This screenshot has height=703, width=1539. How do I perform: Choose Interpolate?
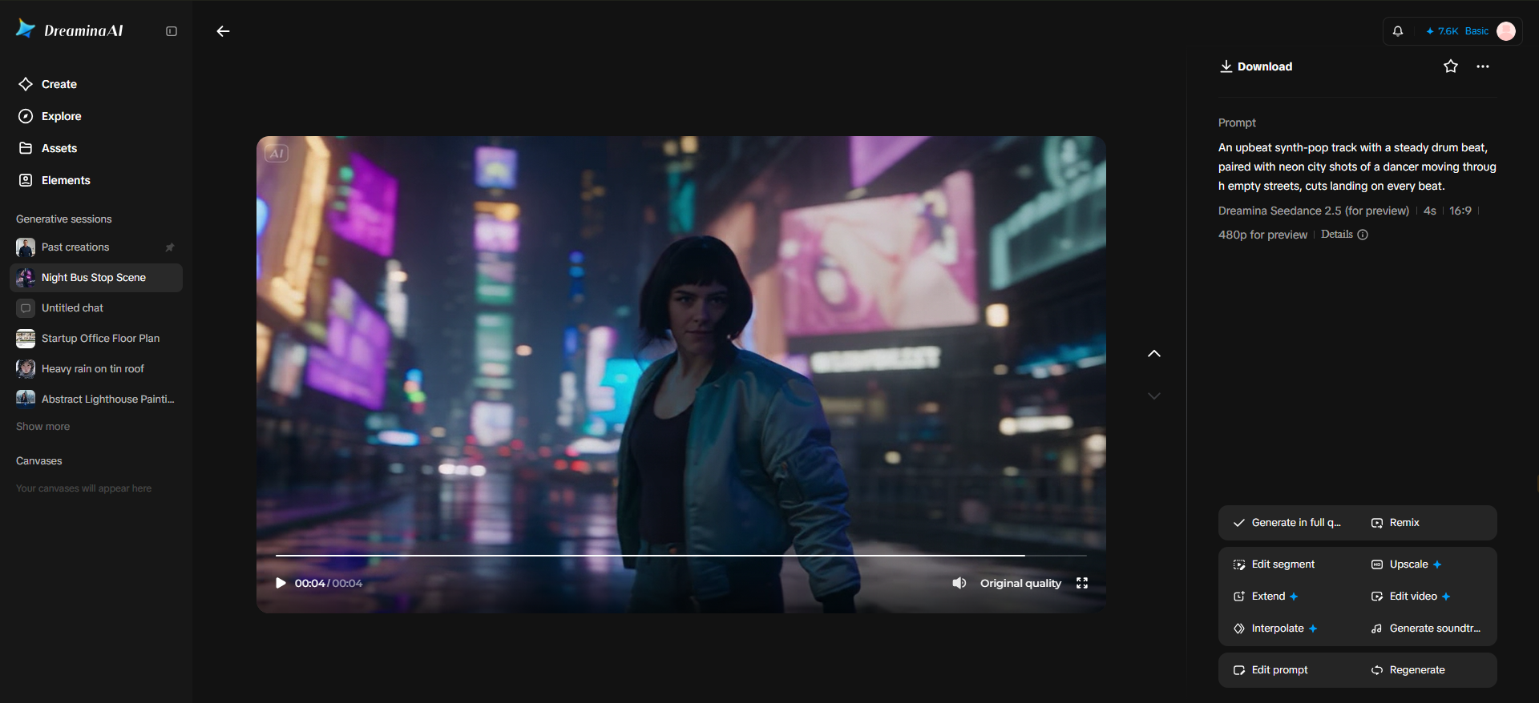click(x=1275, y=629)
